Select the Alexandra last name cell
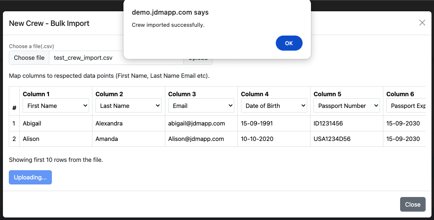The image size is (434, 220). click(109, 123)
